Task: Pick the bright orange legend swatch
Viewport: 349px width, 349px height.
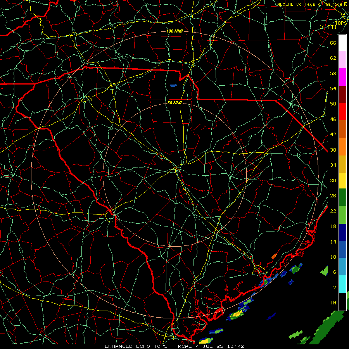Action: [x=342, y=147]
